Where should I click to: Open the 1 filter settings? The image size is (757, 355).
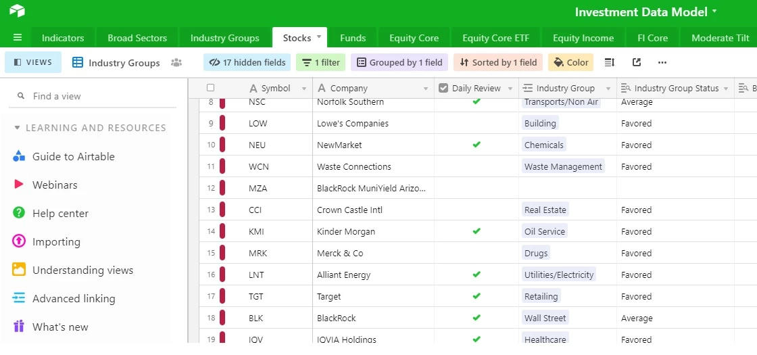point(320,62)
